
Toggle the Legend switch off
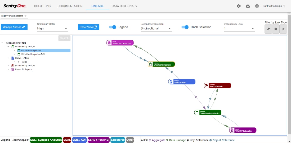click(113, 27)
